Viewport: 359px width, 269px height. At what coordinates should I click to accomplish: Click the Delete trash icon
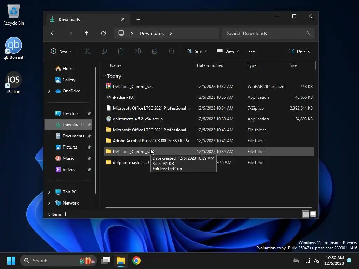pyautogui.click(x=171, y=51)
